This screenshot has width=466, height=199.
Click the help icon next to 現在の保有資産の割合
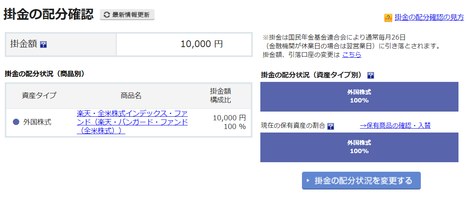(x=330, y=126)
